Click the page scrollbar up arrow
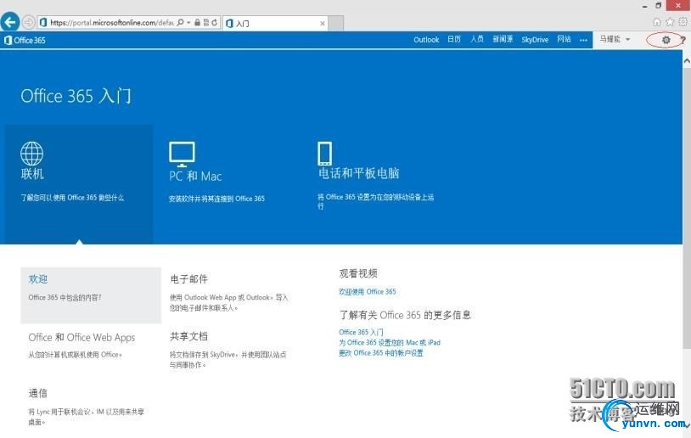 (687, 61)
